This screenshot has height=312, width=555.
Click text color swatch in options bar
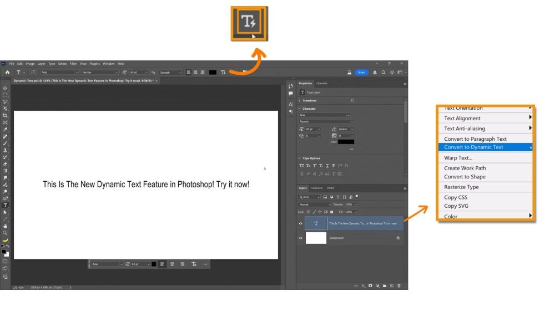point(213,73)
